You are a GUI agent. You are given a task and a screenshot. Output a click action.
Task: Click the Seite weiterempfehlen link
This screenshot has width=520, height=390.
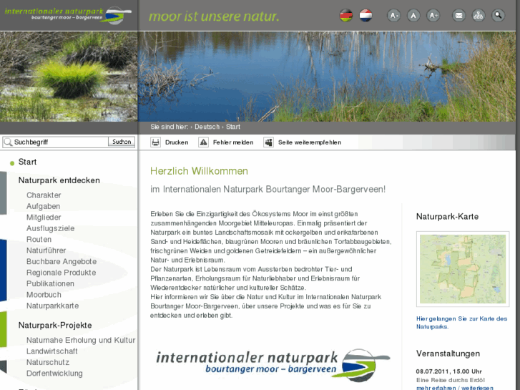click(x=310, y=142)
